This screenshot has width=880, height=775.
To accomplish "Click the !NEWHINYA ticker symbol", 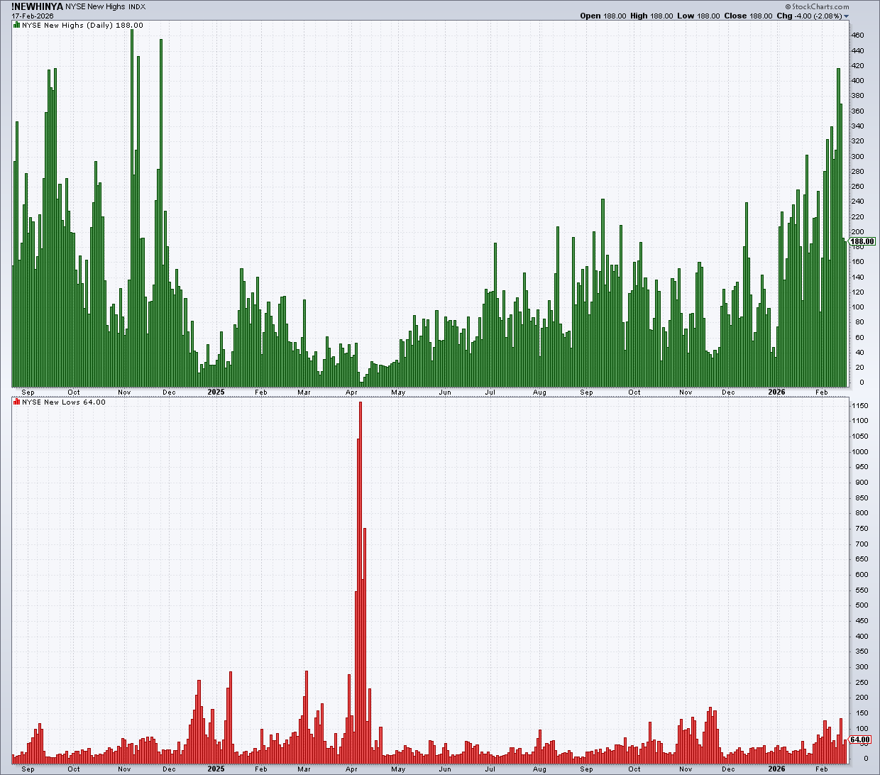I will [37, 6].
